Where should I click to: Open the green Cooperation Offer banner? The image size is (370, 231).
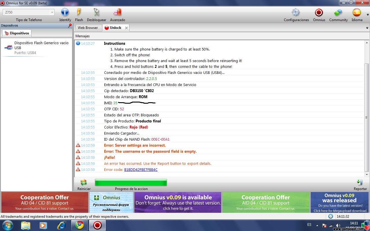coord(266,202)
